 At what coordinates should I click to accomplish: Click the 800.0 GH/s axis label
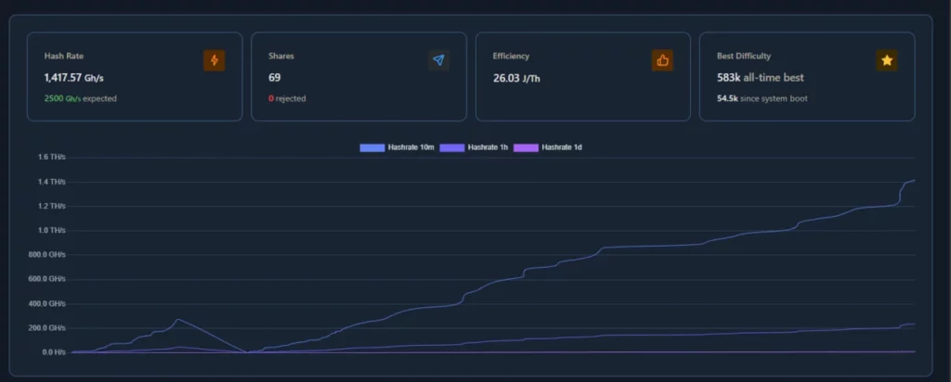[x=48, y=254]
